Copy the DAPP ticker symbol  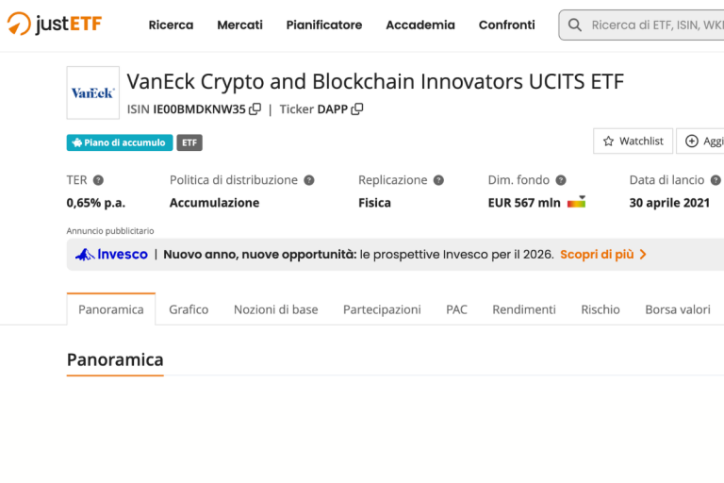pos(357,109)
